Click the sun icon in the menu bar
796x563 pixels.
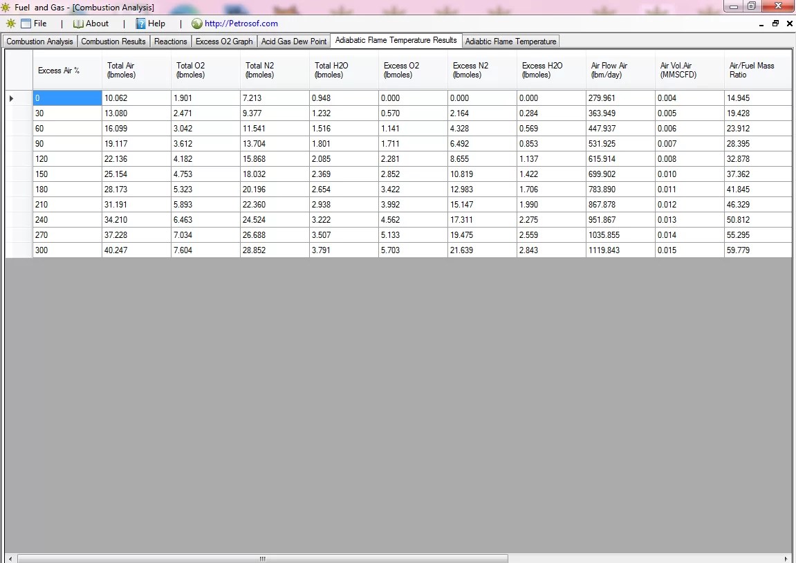10,23
